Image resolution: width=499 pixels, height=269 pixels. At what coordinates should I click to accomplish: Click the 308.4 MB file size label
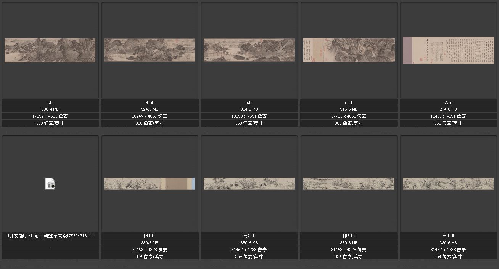[x=50, y=109]
